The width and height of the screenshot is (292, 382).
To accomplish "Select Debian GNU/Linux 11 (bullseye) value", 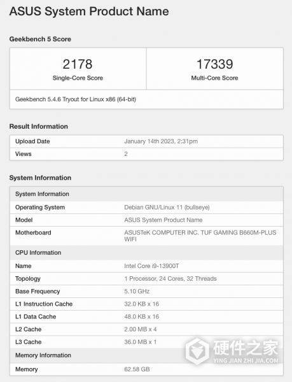I will [167, 208].
